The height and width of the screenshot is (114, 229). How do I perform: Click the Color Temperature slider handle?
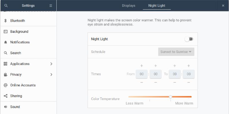coord(171,97)
